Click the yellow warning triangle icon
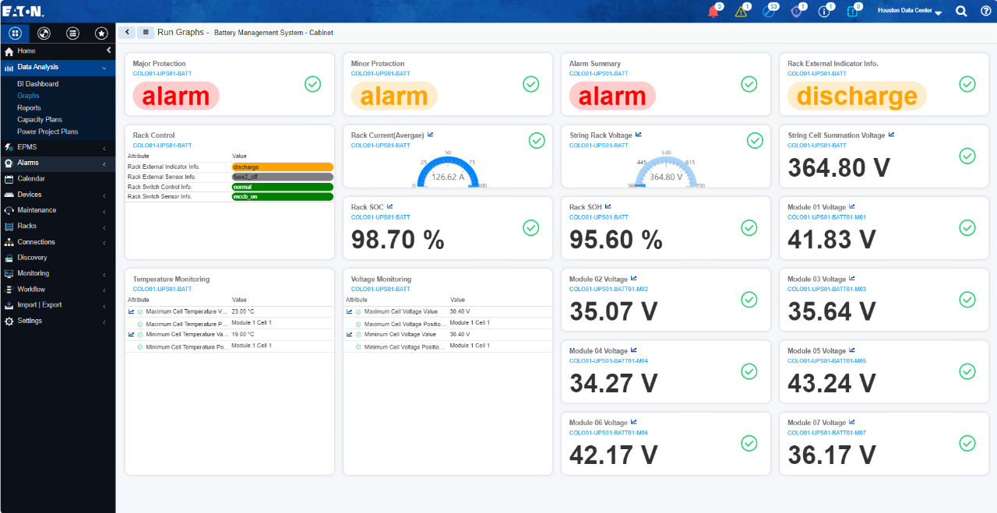 [x=741, y=11]
